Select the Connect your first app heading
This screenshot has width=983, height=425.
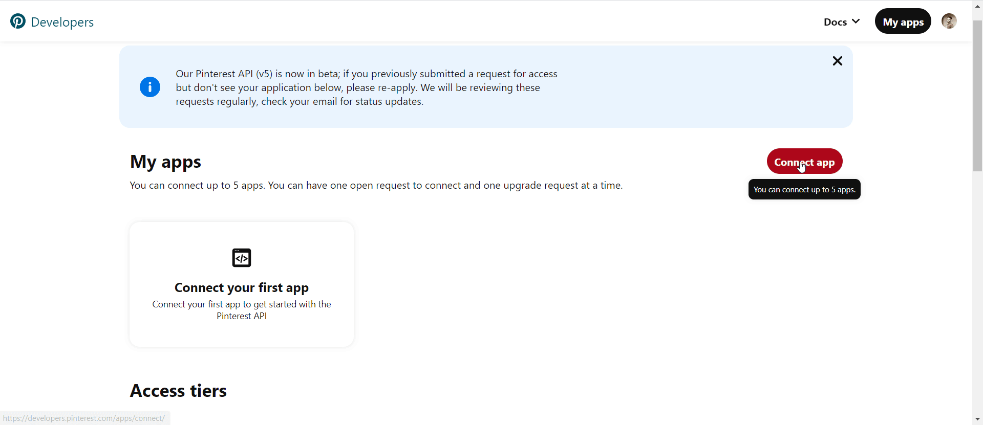coord(242,287)
